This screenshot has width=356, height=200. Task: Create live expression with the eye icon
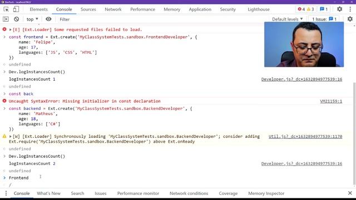[x=48, y=19]
